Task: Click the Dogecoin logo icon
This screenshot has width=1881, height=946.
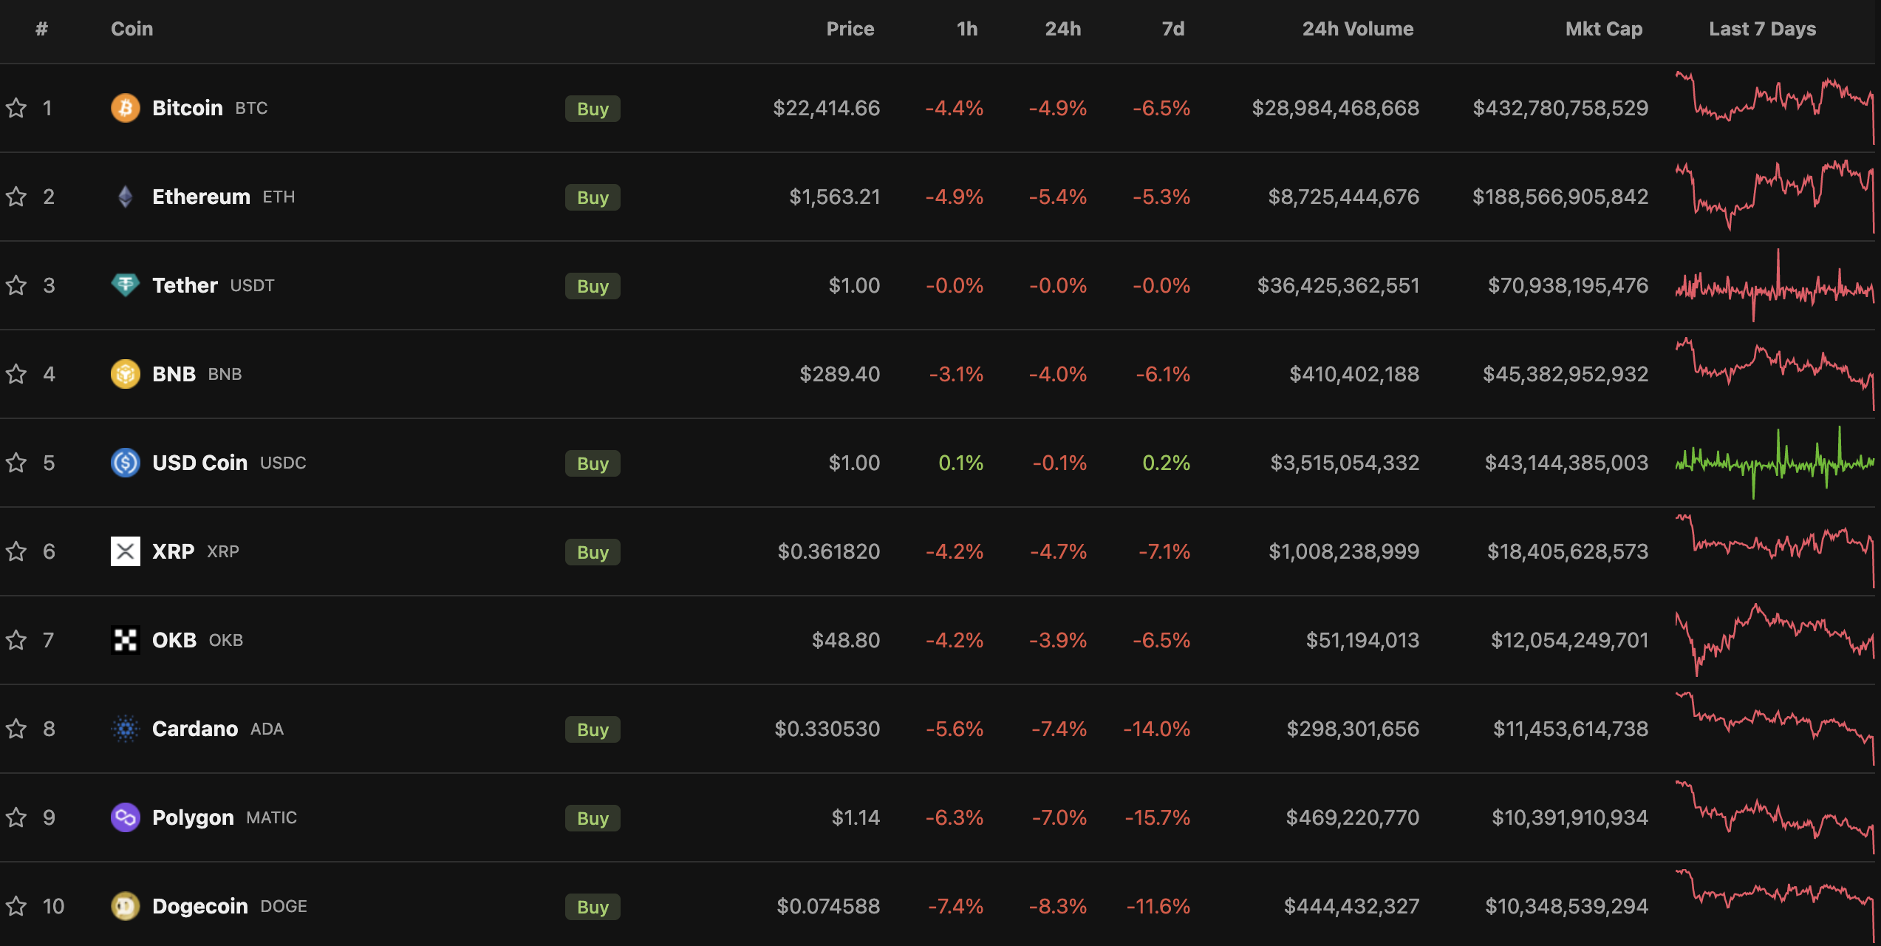Action: tap(125, 906)
